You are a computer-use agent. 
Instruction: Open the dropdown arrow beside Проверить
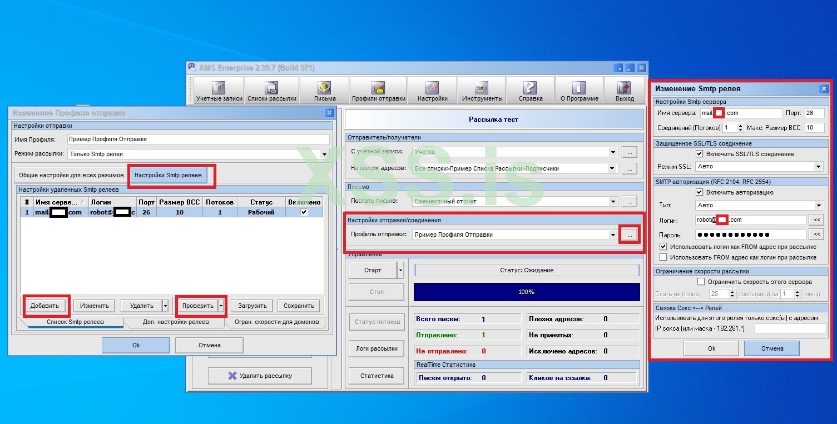point(221,306)
